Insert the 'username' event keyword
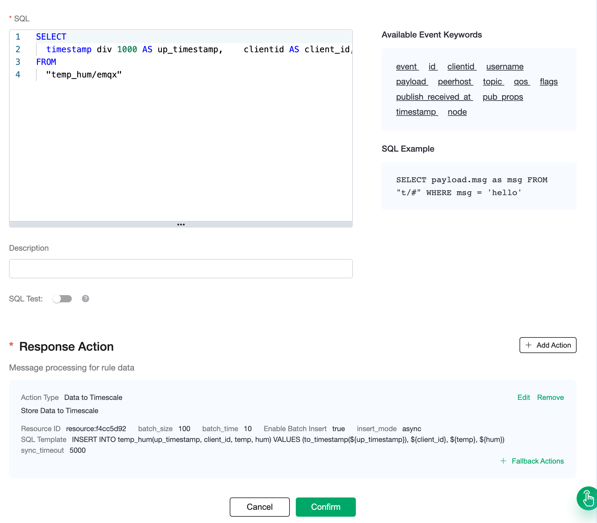Screen dimensions: 597x523 coord(505,66)
